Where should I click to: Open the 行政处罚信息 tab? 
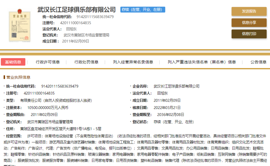[x=86, y=62]
